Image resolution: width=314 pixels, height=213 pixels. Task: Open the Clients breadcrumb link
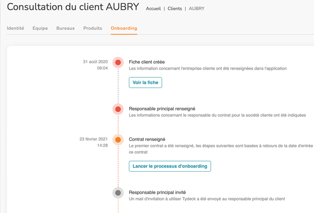coord(175,9)
